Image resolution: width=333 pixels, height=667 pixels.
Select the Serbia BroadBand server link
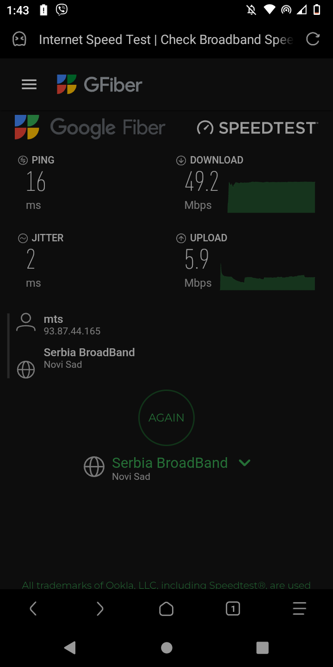170,463
